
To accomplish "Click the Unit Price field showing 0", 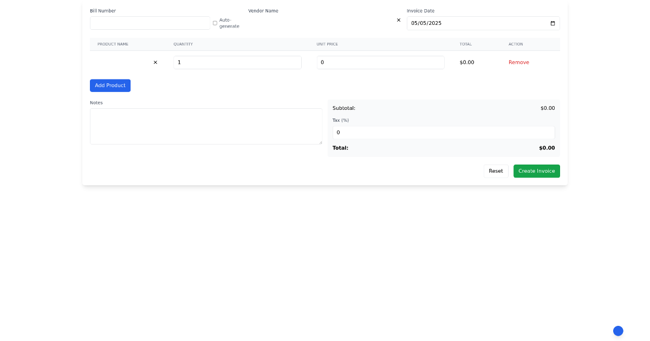I will [380, 62].
